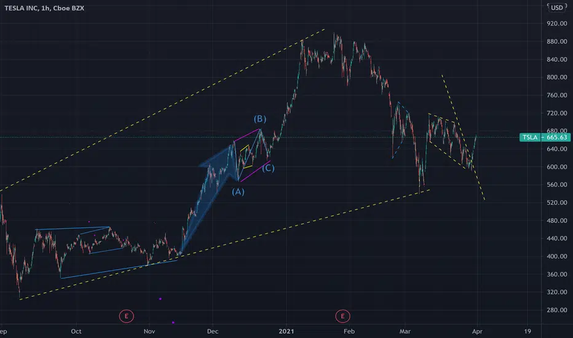This screenshot has width=573, height=338.
Task: Open the USD currency selector
Action: pos(556,7)
